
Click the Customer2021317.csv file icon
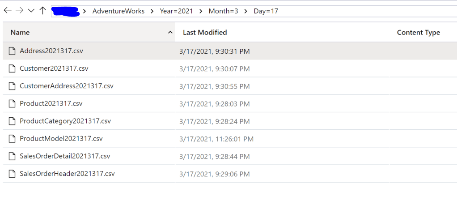12,68
